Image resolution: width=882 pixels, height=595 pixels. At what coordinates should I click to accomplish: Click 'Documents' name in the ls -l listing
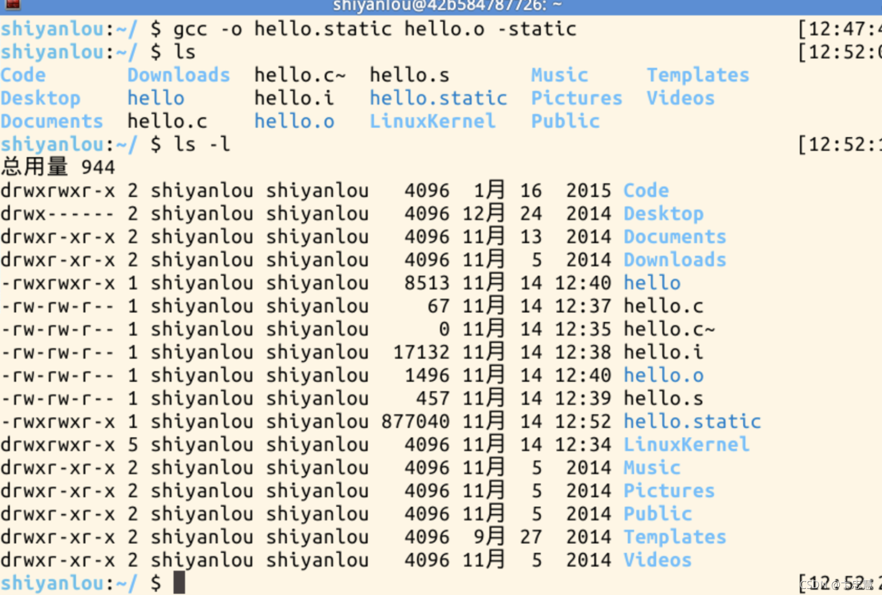(x=675, y=236)
